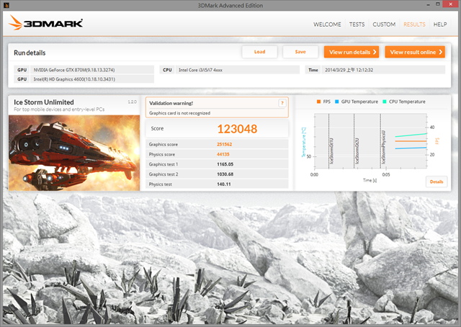Click Physics score value 44135
This screenshot has height=327, width=461.
pos(223,154)
